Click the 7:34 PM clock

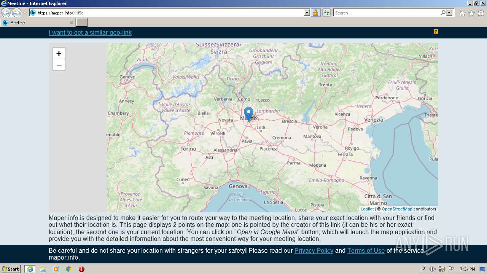467,269
